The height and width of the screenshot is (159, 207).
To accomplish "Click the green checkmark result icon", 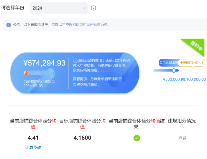I will click(x=137, y=138).
